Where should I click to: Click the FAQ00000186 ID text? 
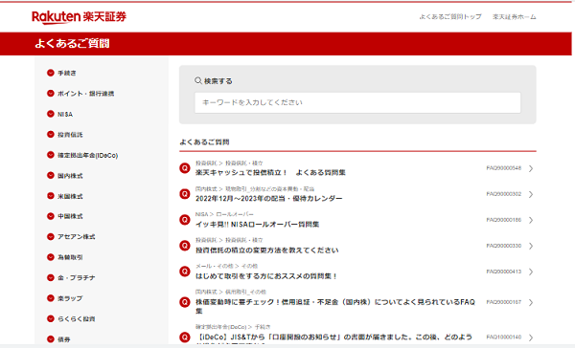[504, 220]
